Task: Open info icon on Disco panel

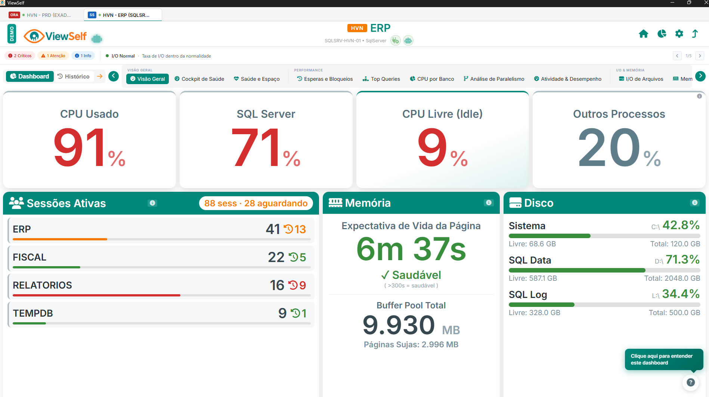Action: 695,203
